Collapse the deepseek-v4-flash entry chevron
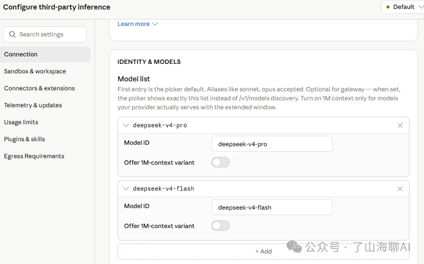424x264 pixels. pos(125,189)
